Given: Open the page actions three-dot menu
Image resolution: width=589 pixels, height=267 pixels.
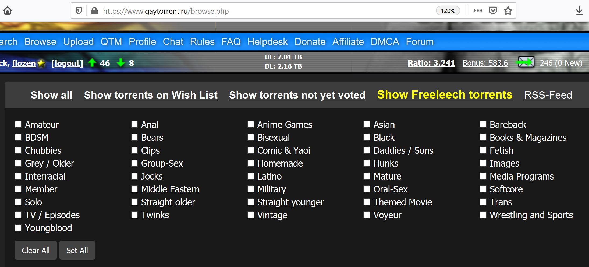Looking at the screenshot, I should [x=478, y=11].
